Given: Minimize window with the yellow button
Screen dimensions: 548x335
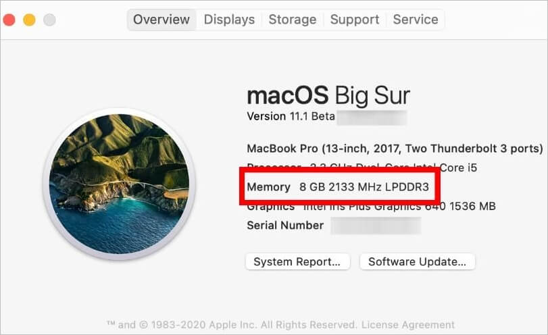Looking at the screenshot, I should click(29, 20).
